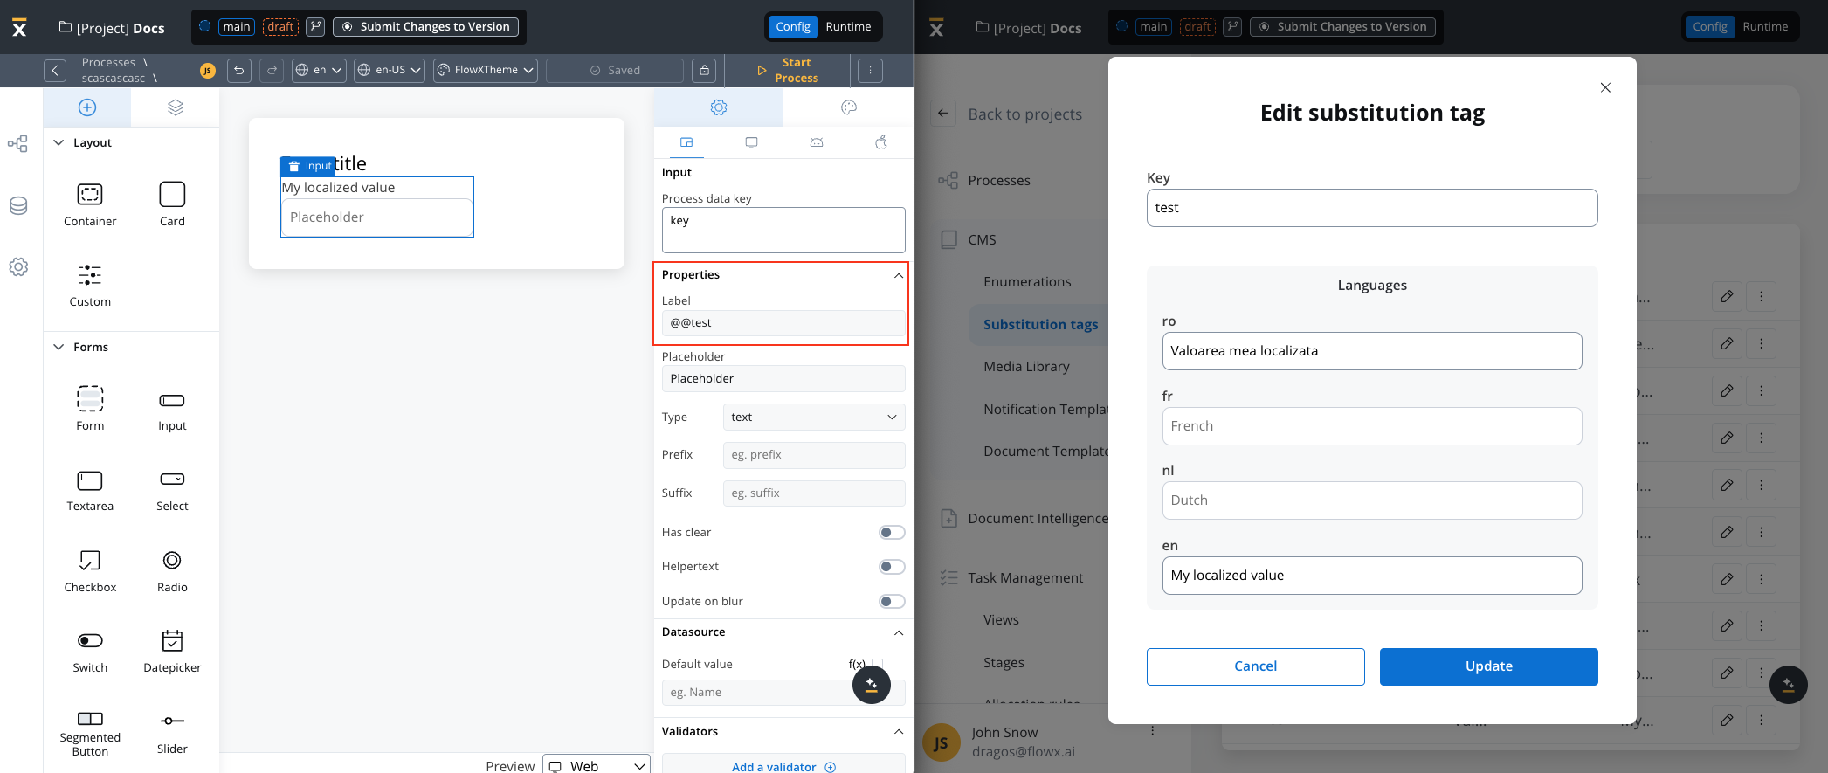Click the lock icon next to Saved

click(704, 70)
